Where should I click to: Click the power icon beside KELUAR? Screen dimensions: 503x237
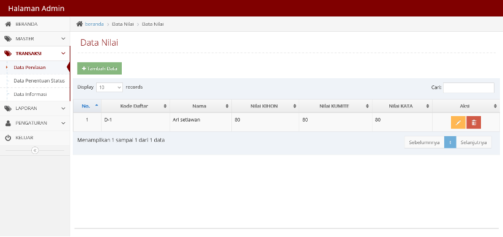point(9,137)
